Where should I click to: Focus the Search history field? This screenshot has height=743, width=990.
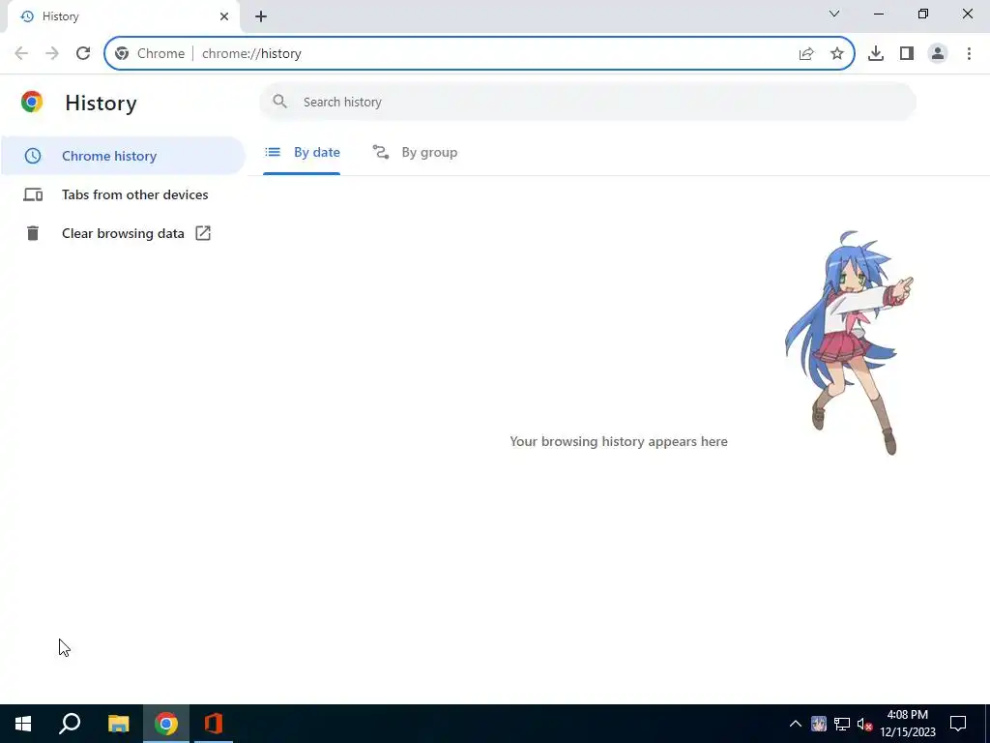(587, 102)
